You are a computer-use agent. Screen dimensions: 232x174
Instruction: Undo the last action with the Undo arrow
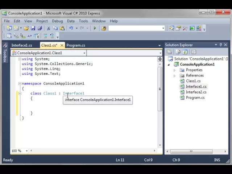[x=71, y=28]
